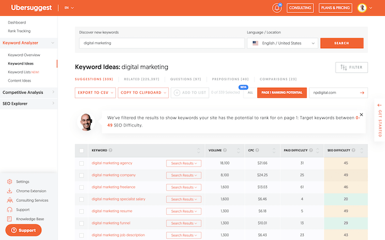This screenshot has width=385, height=240.
Task: Check digital marketing job description row
Action: point(81,236)
